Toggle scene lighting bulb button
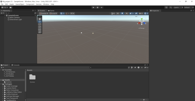195x101 pixels. coord(122,13)
